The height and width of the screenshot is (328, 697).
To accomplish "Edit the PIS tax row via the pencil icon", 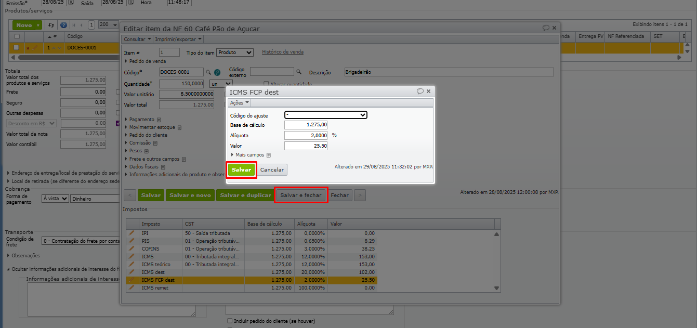I will coord(131,241).
